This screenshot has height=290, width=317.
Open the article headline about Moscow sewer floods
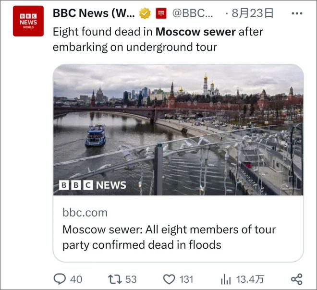[x=169, y=237]
